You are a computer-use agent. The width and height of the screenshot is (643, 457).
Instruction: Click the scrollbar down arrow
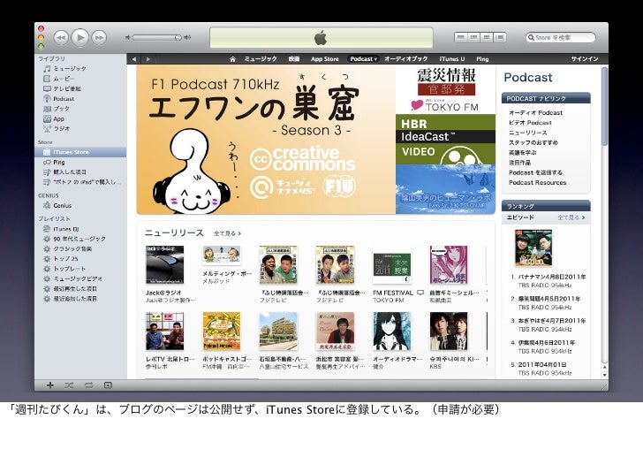click(604, 375)
